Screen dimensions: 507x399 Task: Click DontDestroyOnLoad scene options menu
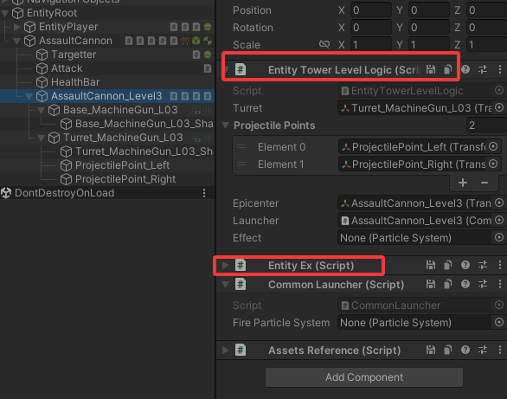tap(204, 193)
